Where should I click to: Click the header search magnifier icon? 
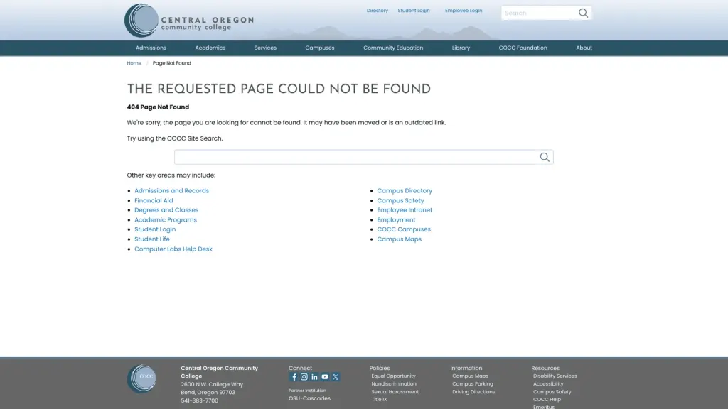[x=583, y=13]
